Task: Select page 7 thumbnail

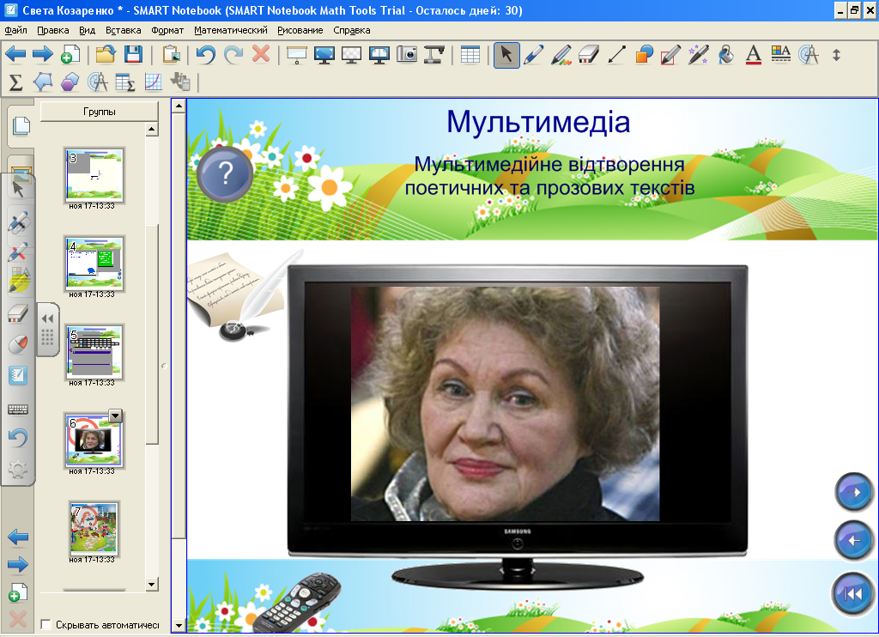Action: (94, 529)
